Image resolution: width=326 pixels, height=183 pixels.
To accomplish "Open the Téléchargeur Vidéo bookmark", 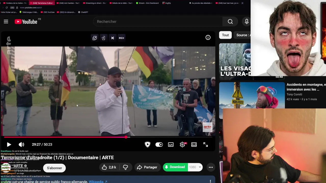I will (x=29, y=12).
